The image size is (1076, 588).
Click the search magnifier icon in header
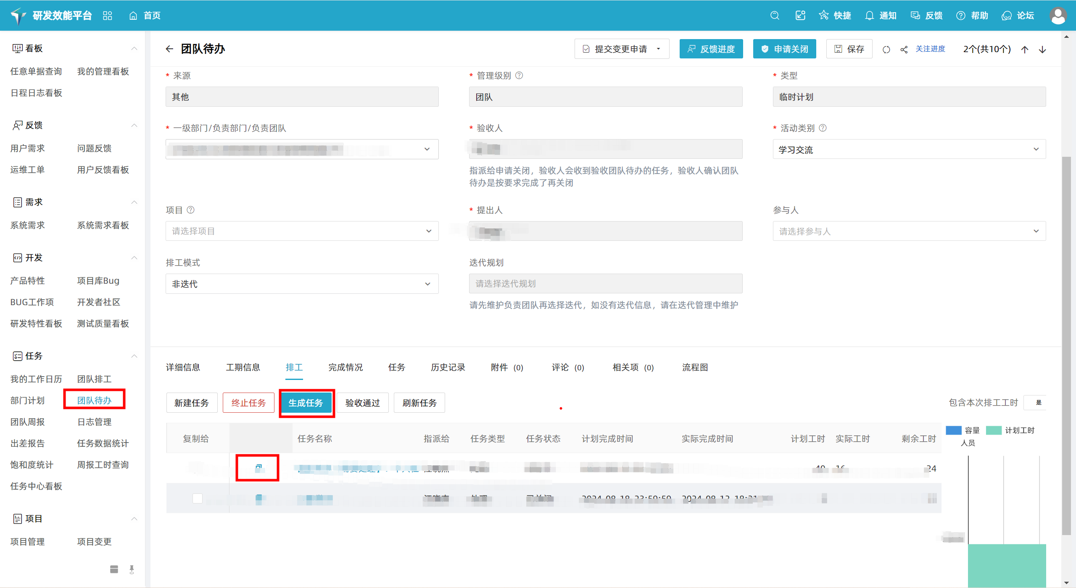tap(775, 16)
